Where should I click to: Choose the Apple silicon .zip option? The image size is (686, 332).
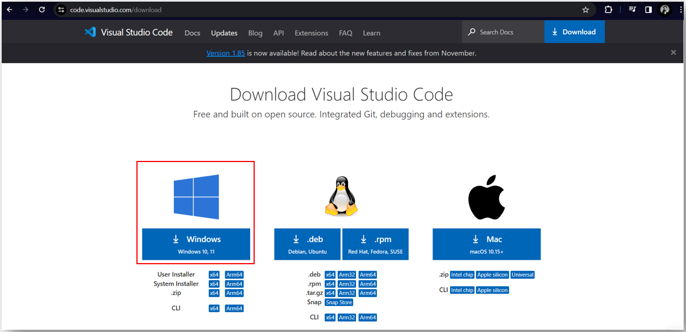coord(492,274)
